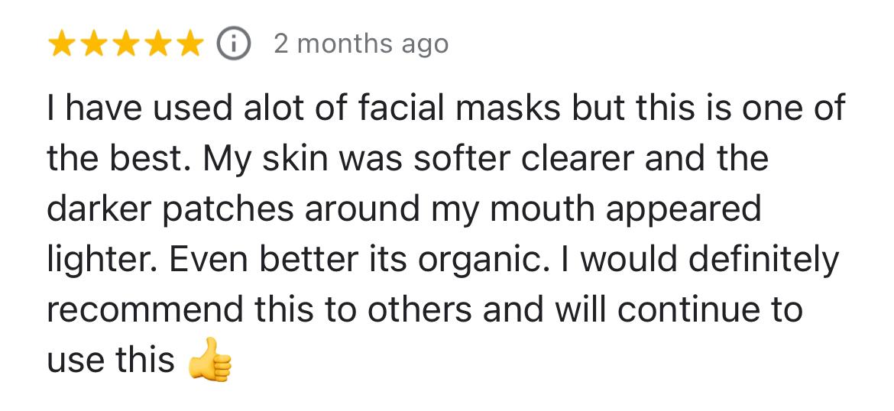The height and width of the screenshot is (411, 894).
Task: Click the first yellow rating star
Action: [x=63, y=45]
